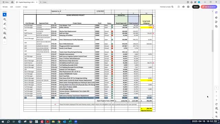Click the Create new tab button
This screenshot has width=220, height=124.
(x=43, y=2)
